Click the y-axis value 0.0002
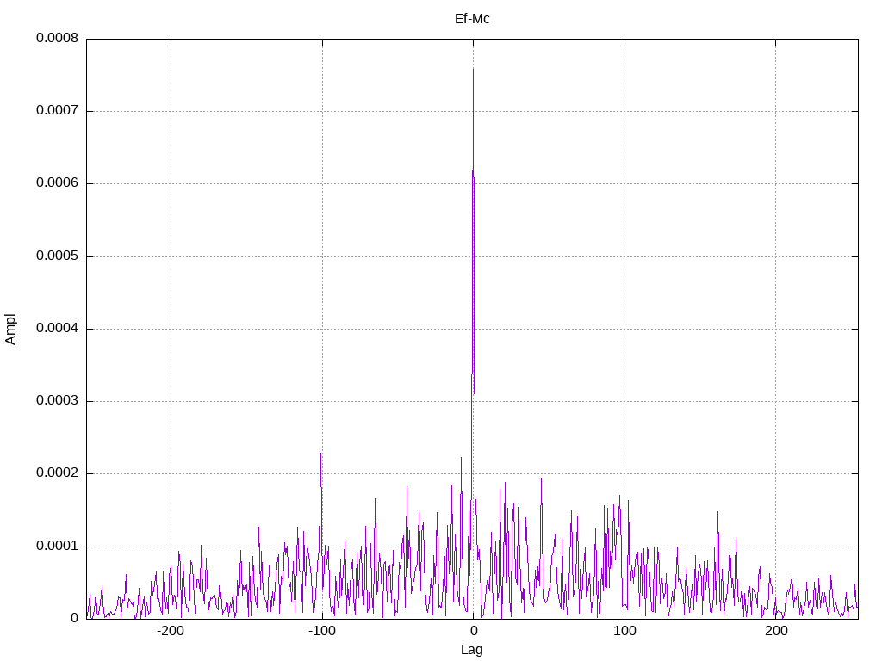Screen dimensions: 882x661 pyautogui.click(x=57, y=473)
